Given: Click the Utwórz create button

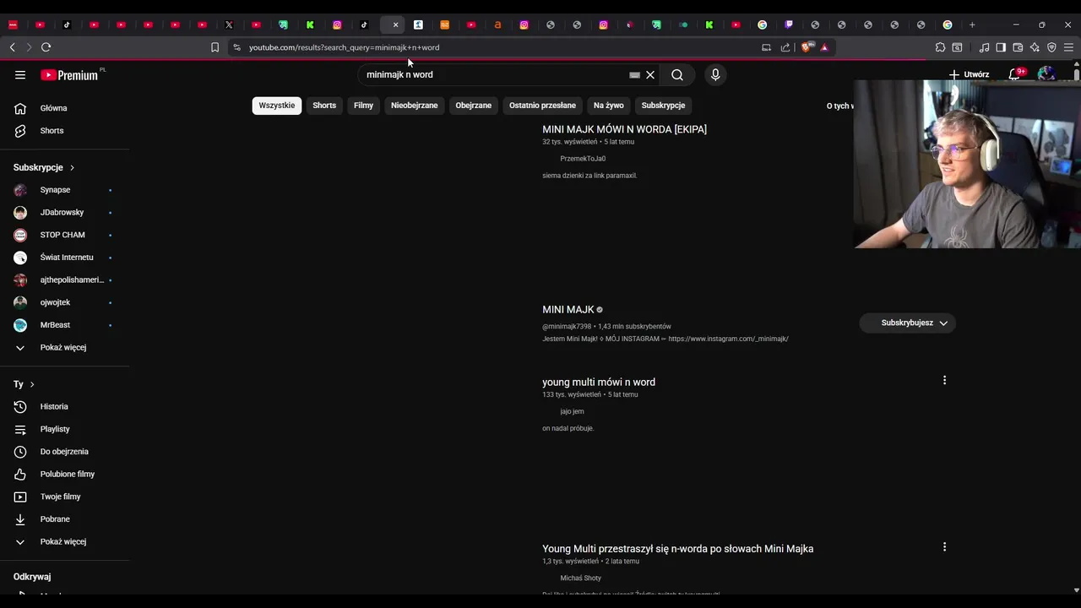Looking at the screenshot, I should pos(969,74).
